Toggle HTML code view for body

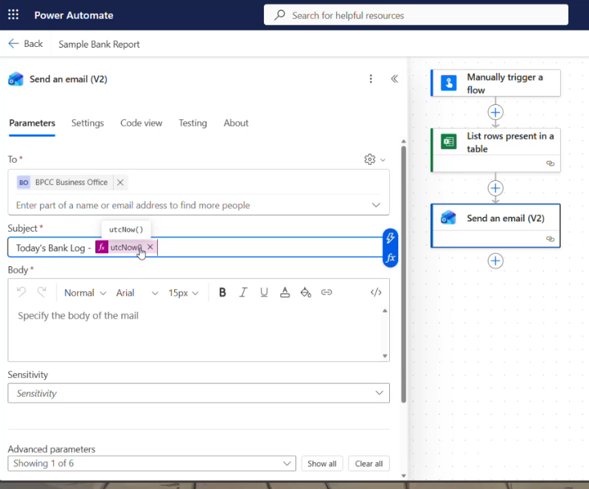pyautogui.click(x=376, y=292)
